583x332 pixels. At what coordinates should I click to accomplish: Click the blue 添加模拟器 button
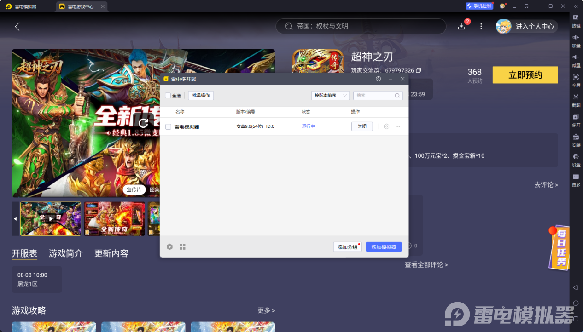point(384,247)
